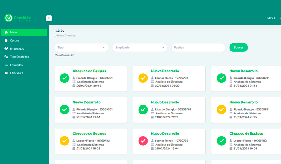Click green check on second-row 21/03/2024 21:44 card
The width and height of the screenshot is (281, 164).
coord(64,110)
